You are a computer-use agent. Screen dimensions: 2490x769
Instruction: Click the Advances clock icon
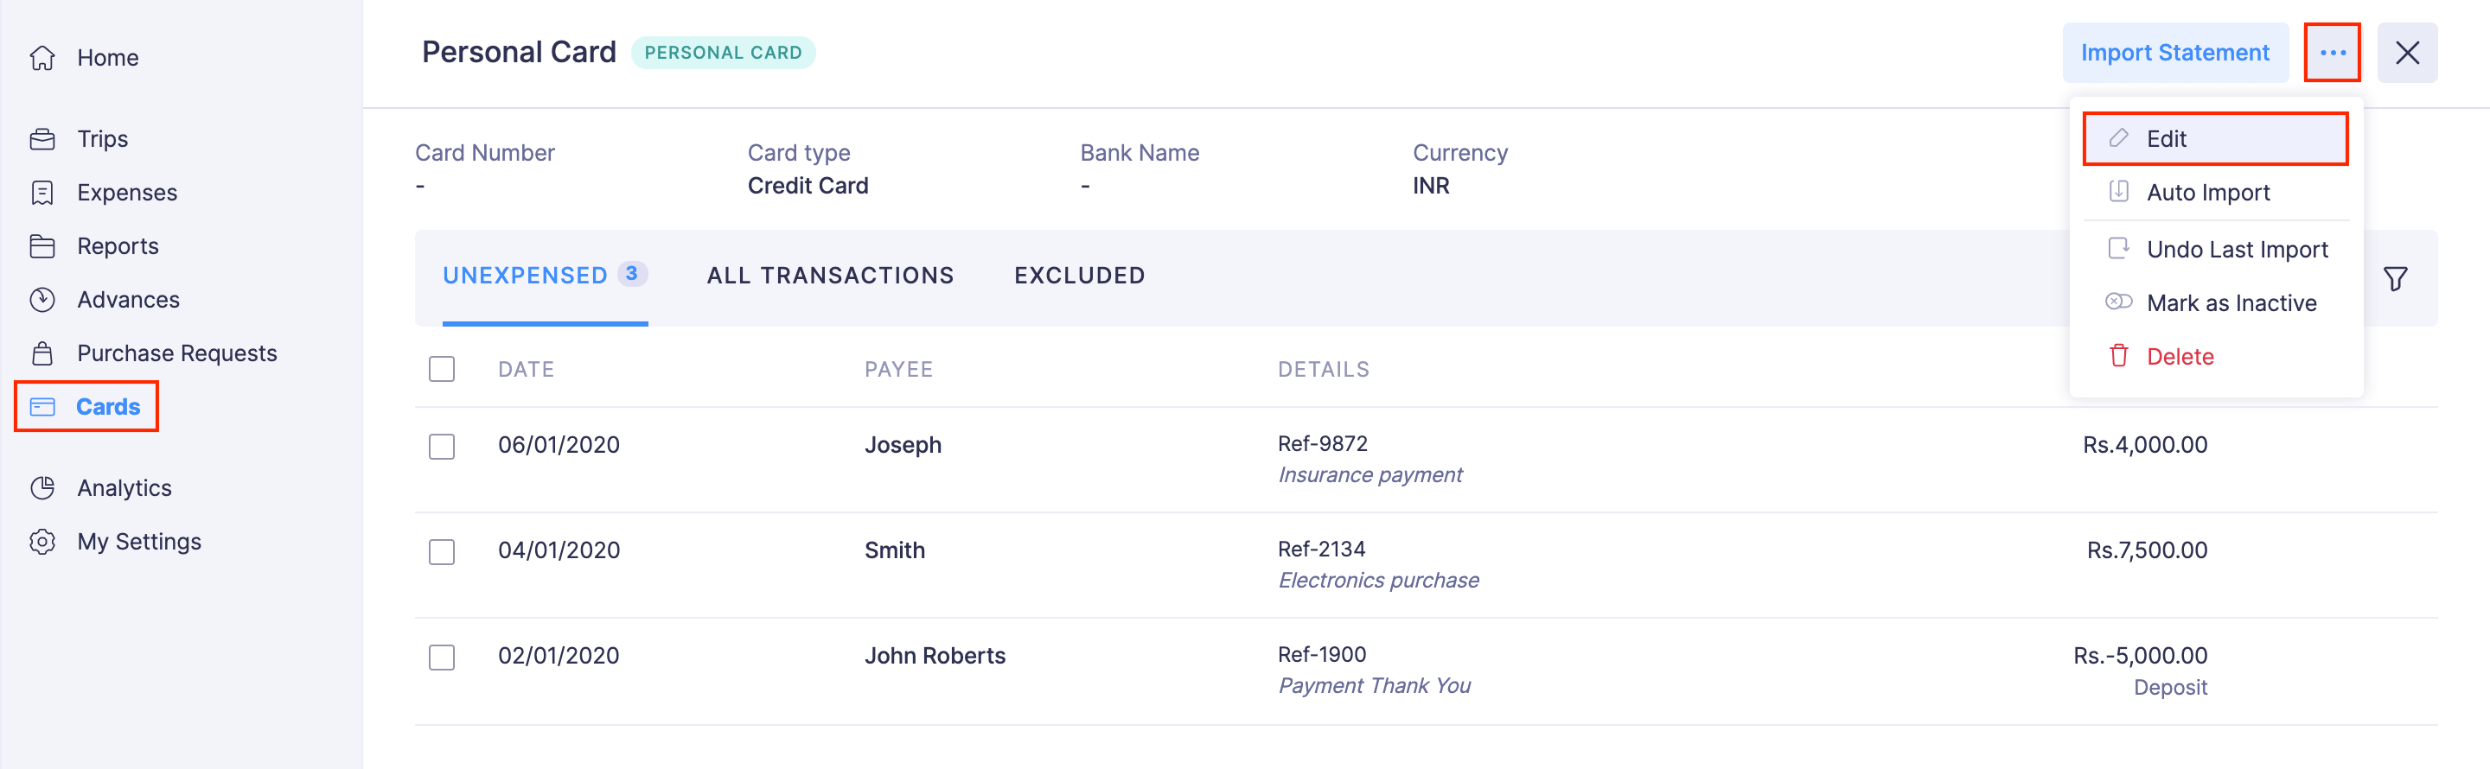(42, 300)
